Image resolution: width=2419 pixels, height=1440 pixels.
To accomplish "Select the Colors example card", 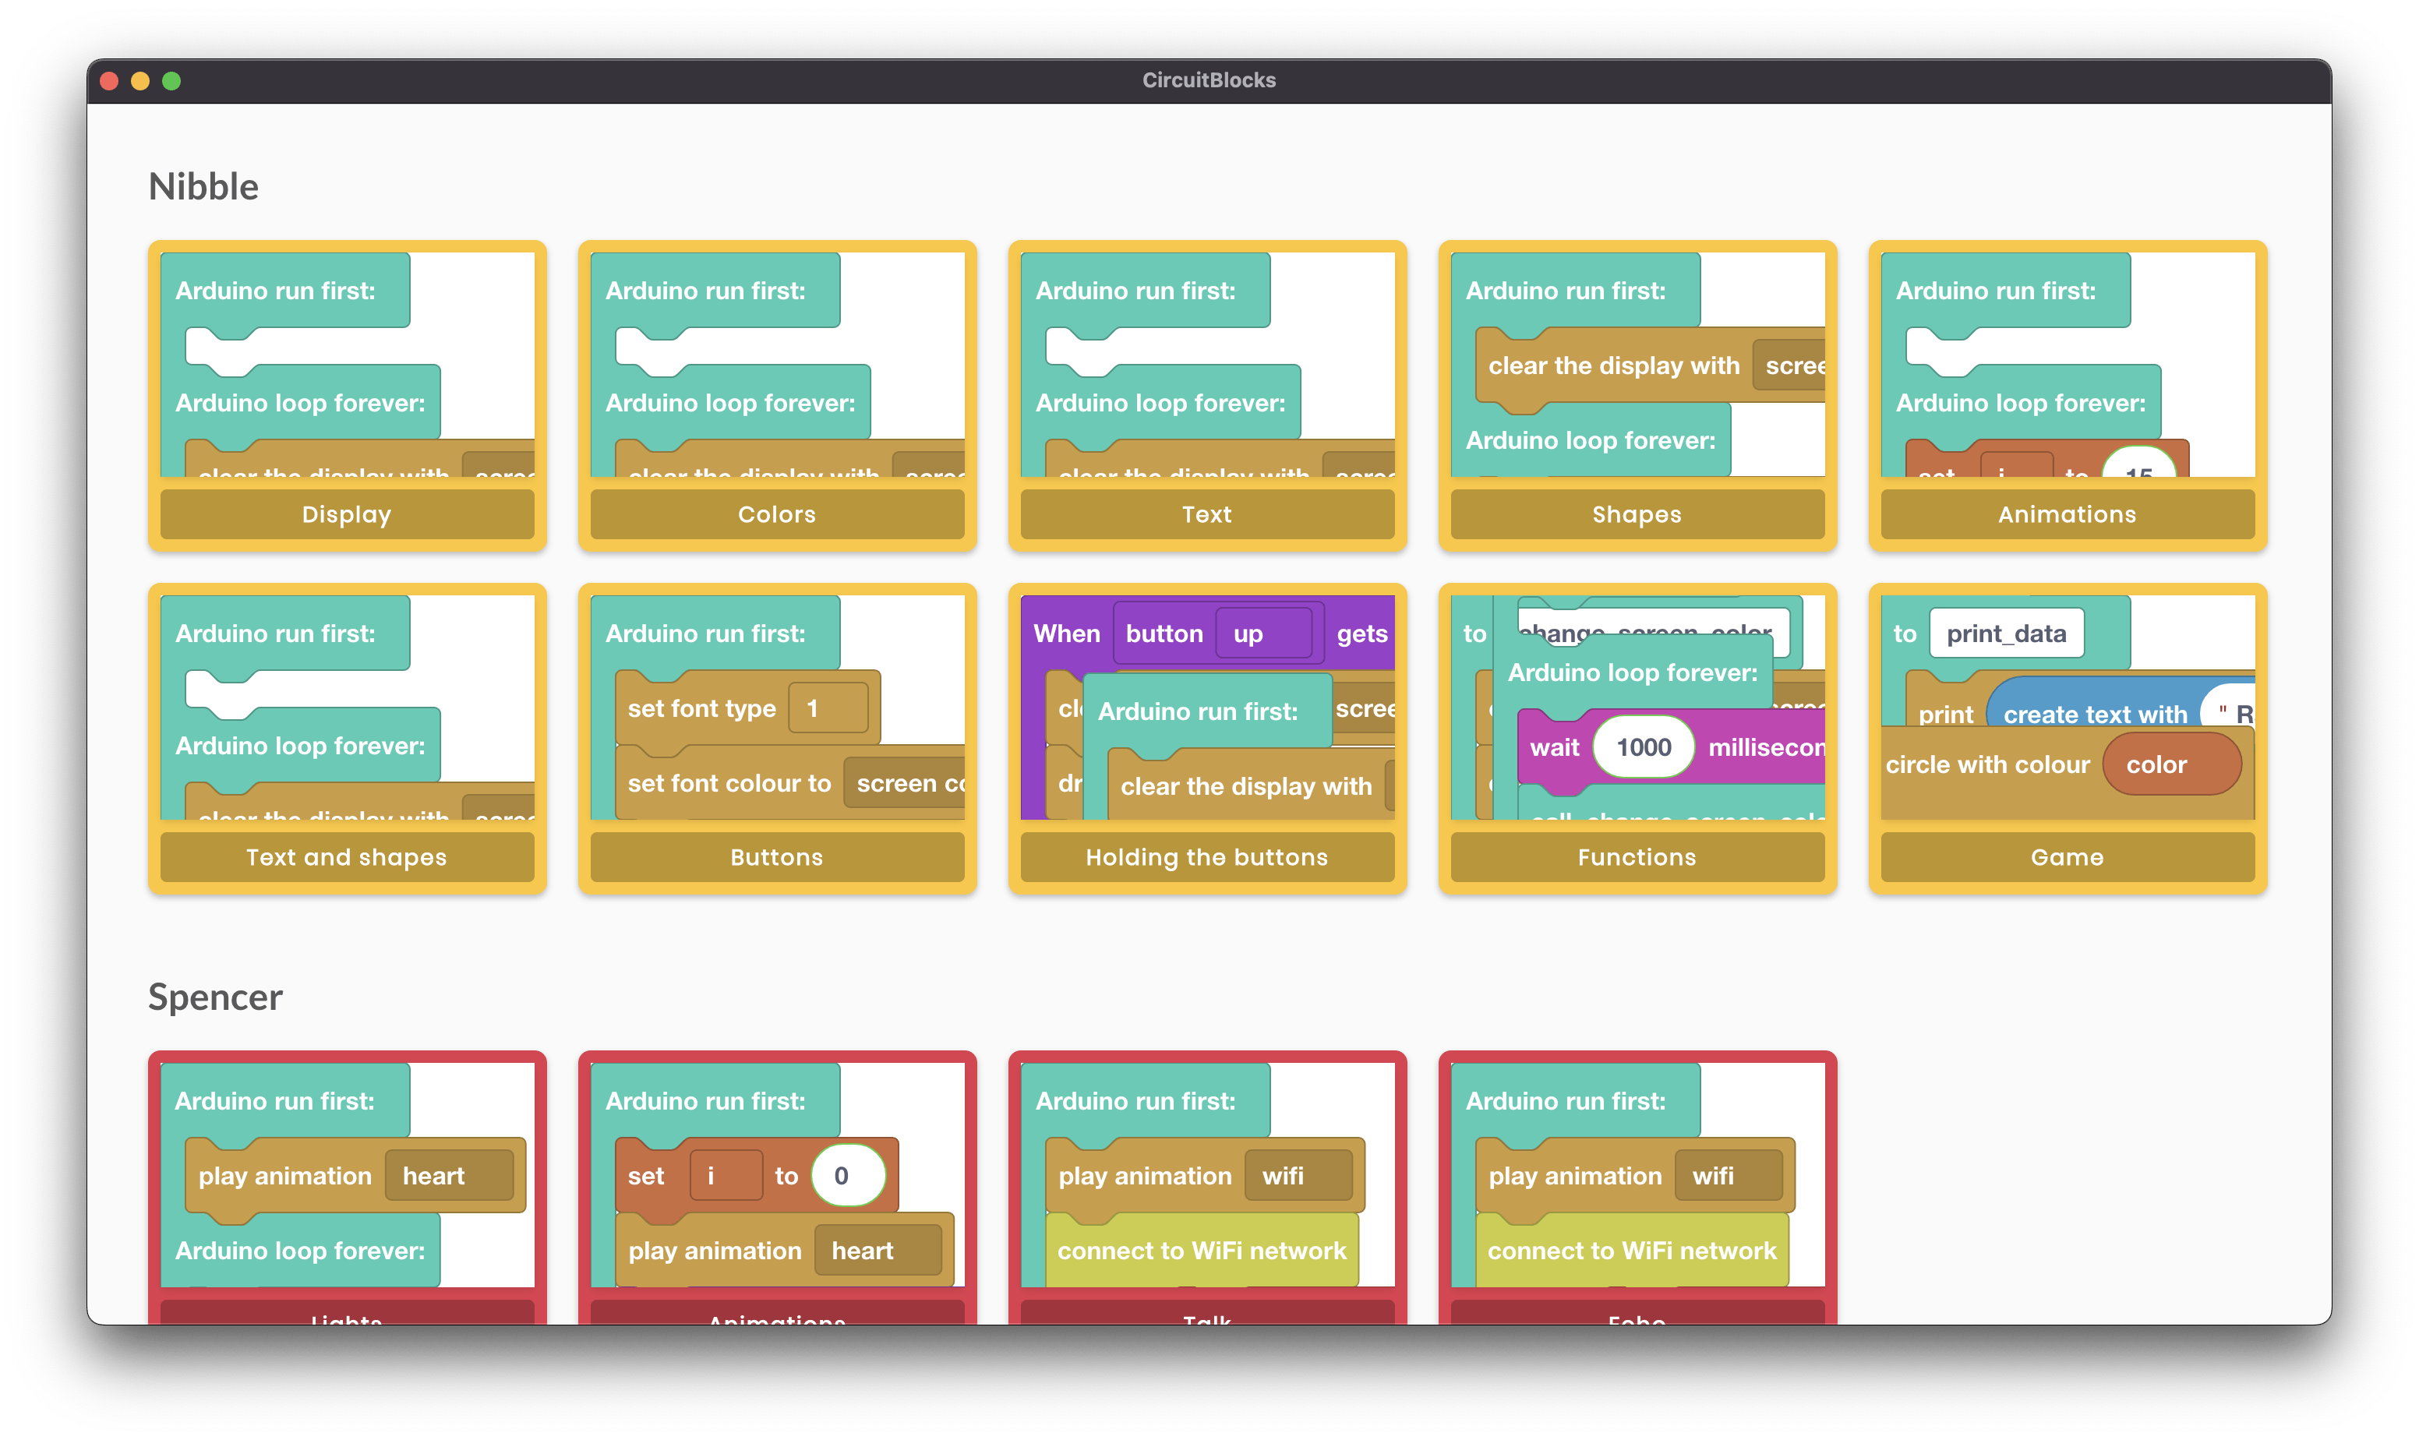I will click(776, 514).
